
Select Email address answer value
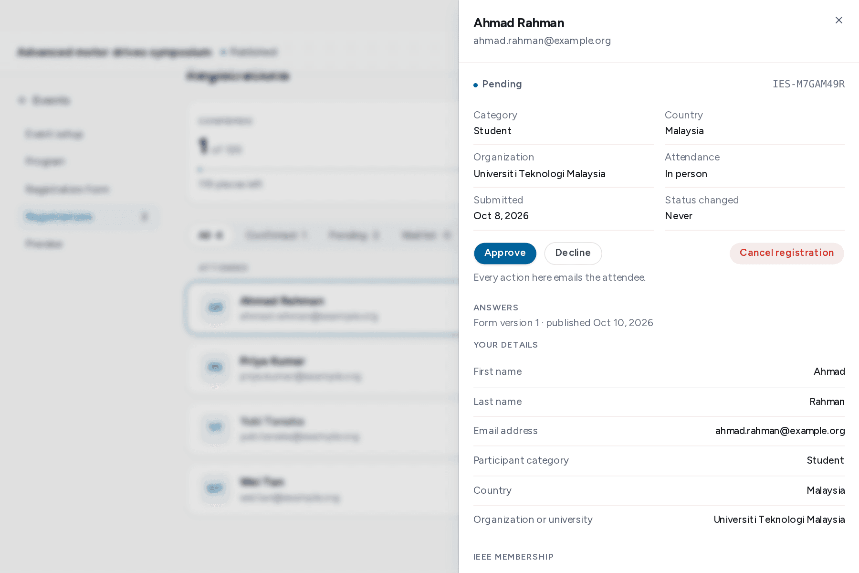780,431
